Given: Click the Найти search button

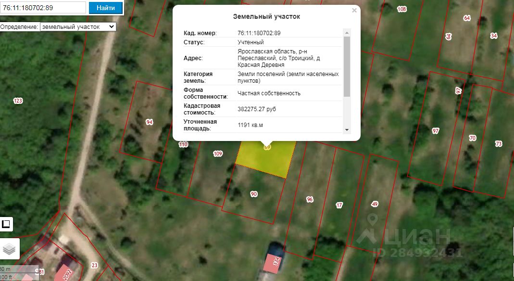Looking at the screenshot, I should click(x=106, y=8).
